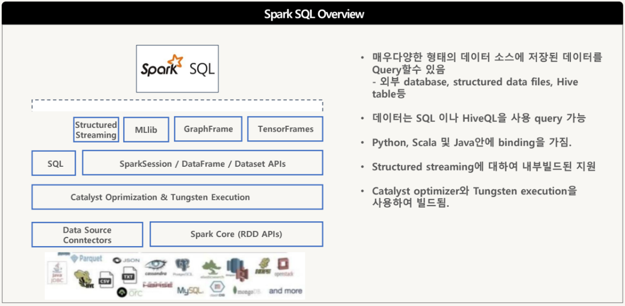This screenshot has height=306, width=625.
Task: Click the Python, Scala, Java binding bullet
Action: pyautogui.click(x=472, y=142)
